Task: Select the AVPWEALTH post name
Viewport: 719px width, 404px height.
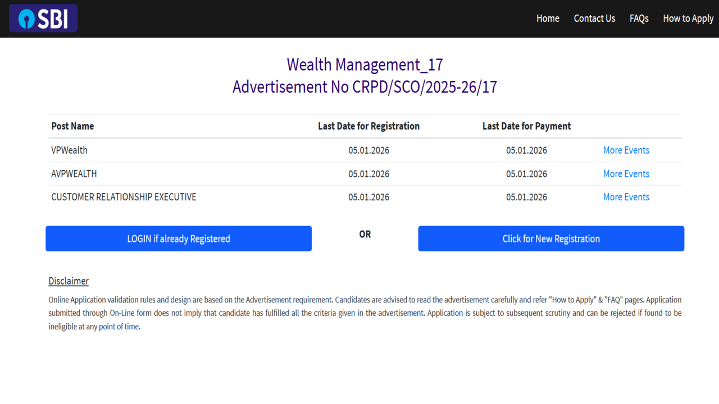Action: pyautogui.click(x=74, y=174)
